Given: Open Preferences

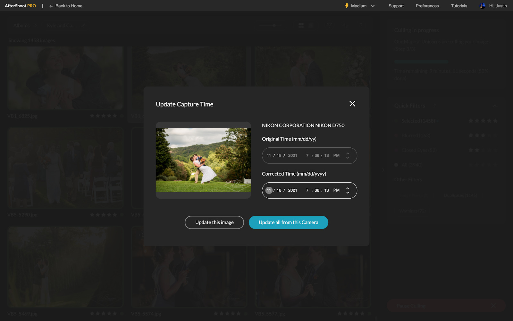Looking at the screenshot, I should [x=427, y=6].
